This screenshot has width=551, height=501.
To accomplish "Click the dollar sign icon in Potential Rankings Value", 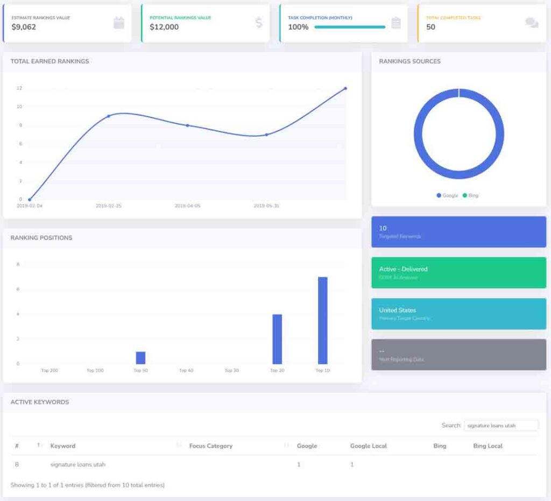I will (x=259, y=23).
